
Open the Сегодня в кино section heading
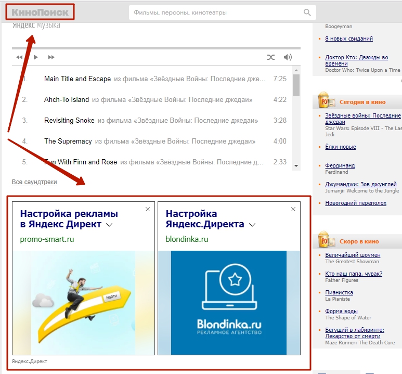(x=362, y=102)
